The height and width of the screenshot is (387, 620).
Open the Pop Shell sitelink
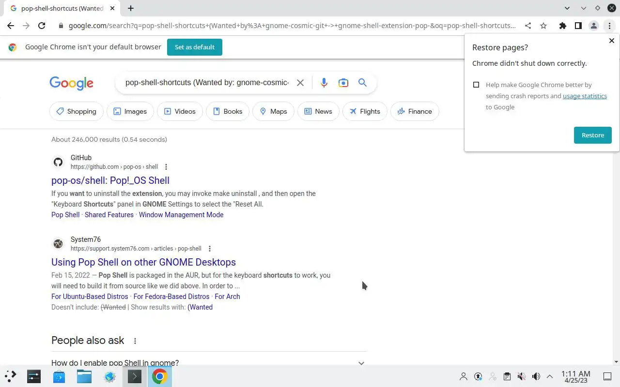click(x=65, y=215)
